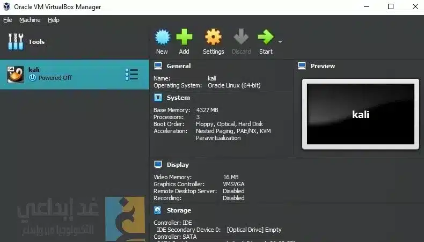Click the 16 MB video memory value
Screen dimensions: 424x242
(x=231, y=177)
